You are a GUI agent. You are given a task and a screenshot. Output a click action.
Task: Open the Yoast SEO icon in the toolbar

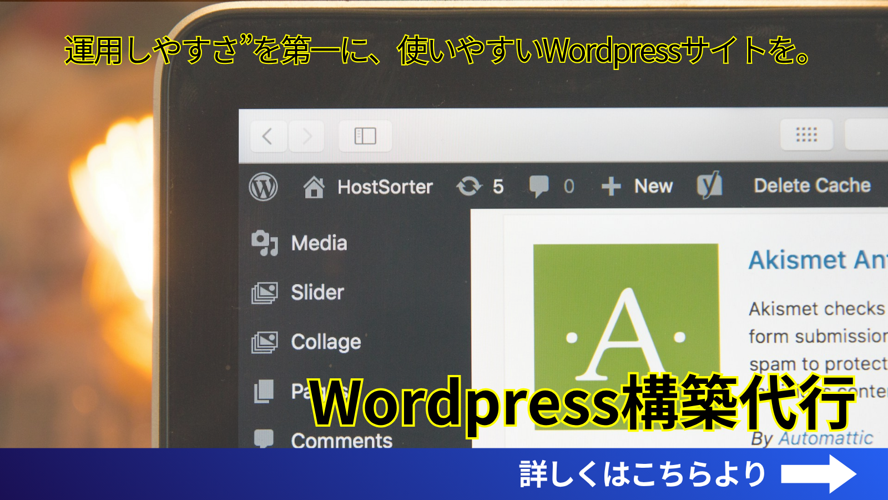[710, 186]
